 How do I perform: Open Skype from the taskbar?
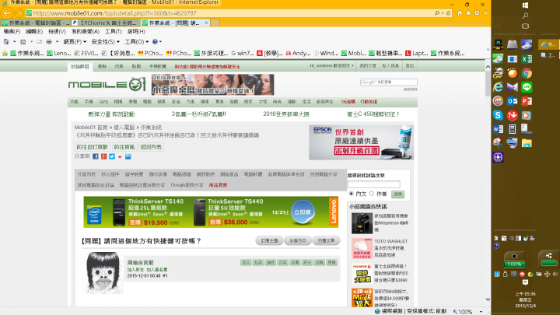point(498,115)
